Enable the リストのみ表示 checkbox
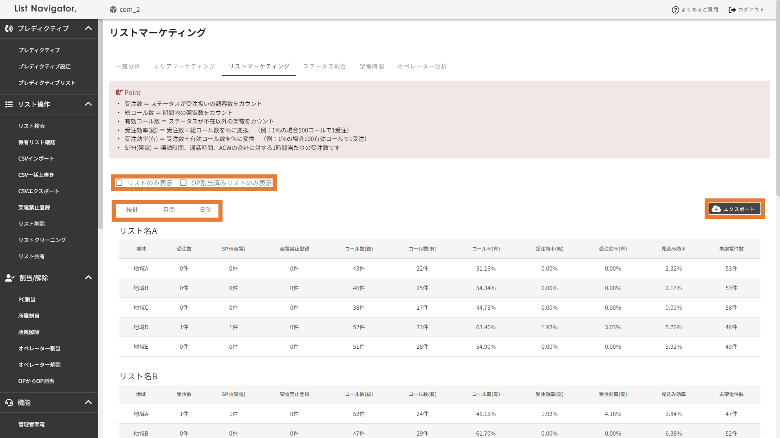The height and width of the screenshot is (438, 780). [x=119, y=183]
